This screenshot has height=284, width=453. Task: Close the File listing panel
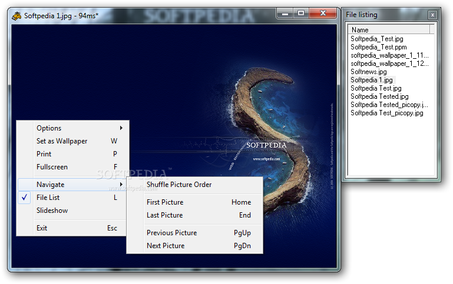(x=432, y=15)
